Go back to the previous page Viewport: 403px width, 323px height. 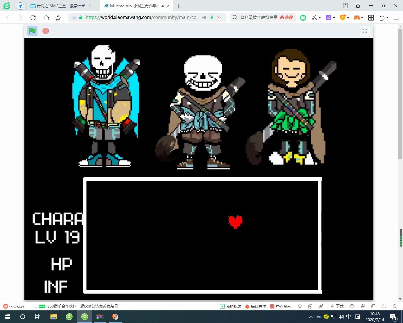point(8,18)
